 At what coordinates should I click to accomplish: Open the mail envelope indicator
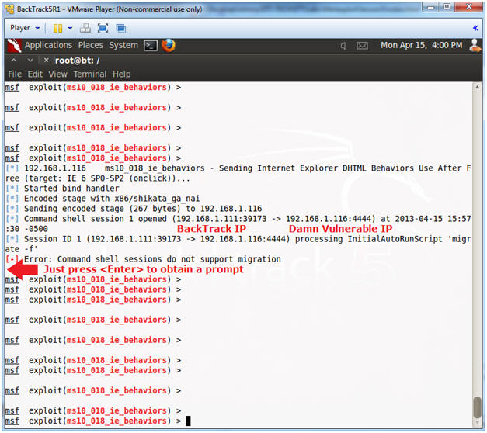click(362, 46)
